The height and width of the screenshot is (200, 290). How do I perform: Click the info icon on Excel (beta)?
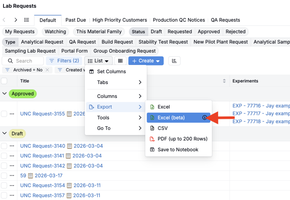pos(204,118)
